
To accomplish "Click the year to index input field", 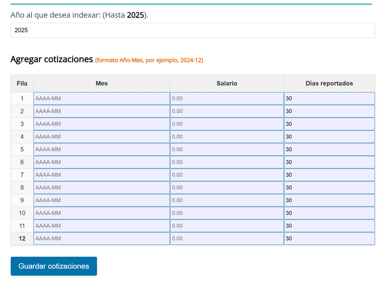I will (x=192, y=30).
